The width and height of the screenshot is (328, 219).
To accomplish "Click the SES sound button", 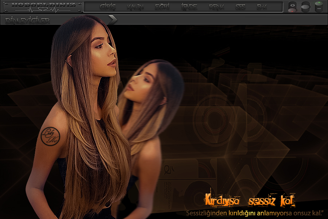I will click(x=240, y=7).
